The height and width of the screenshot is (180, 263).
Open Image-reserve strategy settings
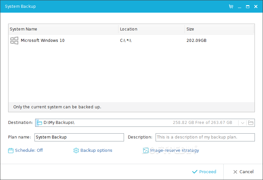click(x=174, y=150)
